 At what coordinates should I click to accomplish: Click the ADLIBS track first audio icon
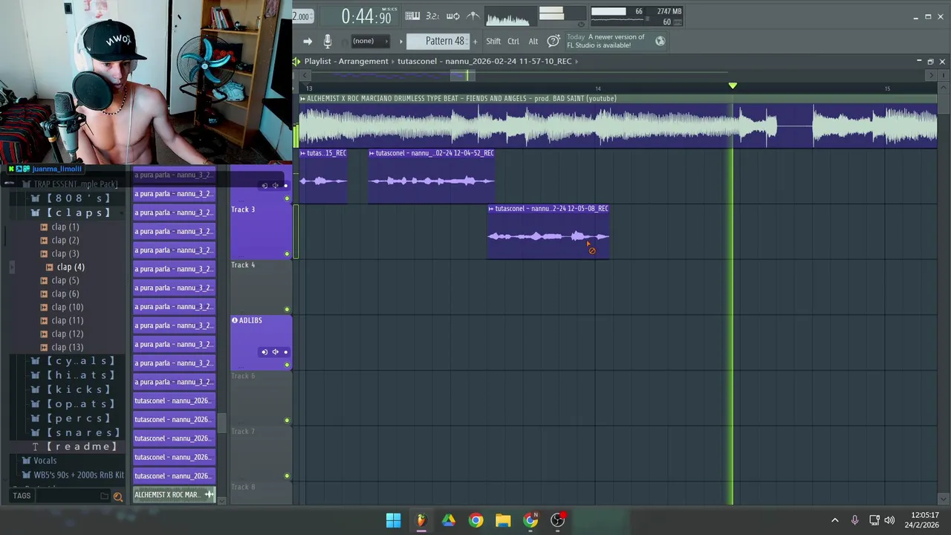pyautogui.click(x=264, y=352)
